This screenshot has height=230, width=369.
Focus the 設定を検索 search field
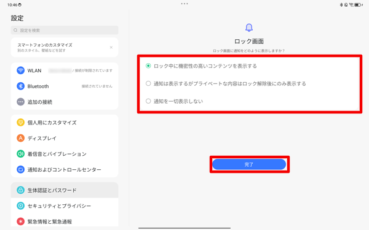click(65, 30)
